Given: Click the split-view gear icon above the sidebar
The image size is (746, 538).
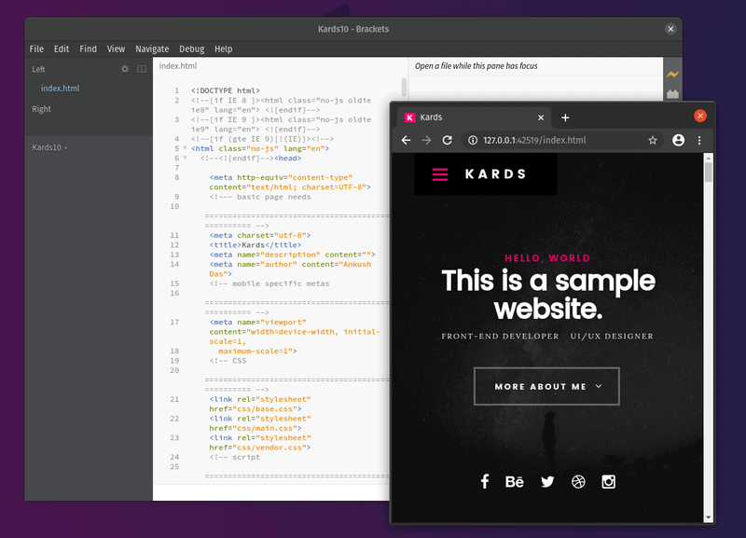Looking at the screenshot, I should (125, 69).
